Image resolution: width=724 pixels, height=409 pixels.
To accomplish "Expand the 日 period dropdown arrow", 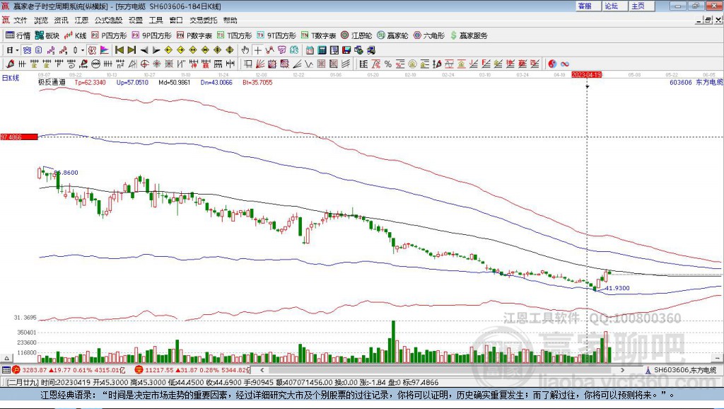I will coord(17,50).
